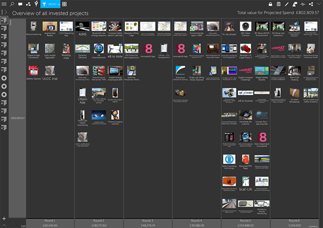Image resolution: width=323 pixels, height=228 pixels.
Task: Select the Round 5 column header
Action: (245, 223)
